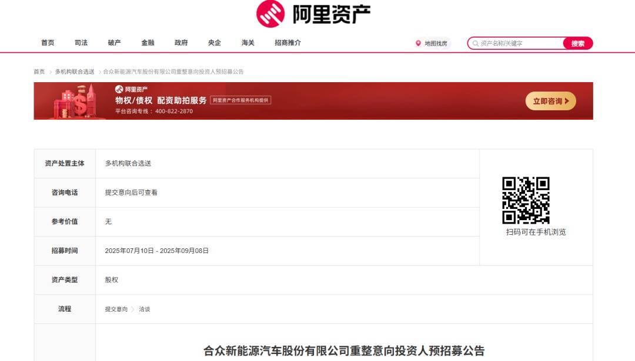Open the 金融 nav menu item
The width and height of the screenshot is (635, 361).
click(148, 42)
